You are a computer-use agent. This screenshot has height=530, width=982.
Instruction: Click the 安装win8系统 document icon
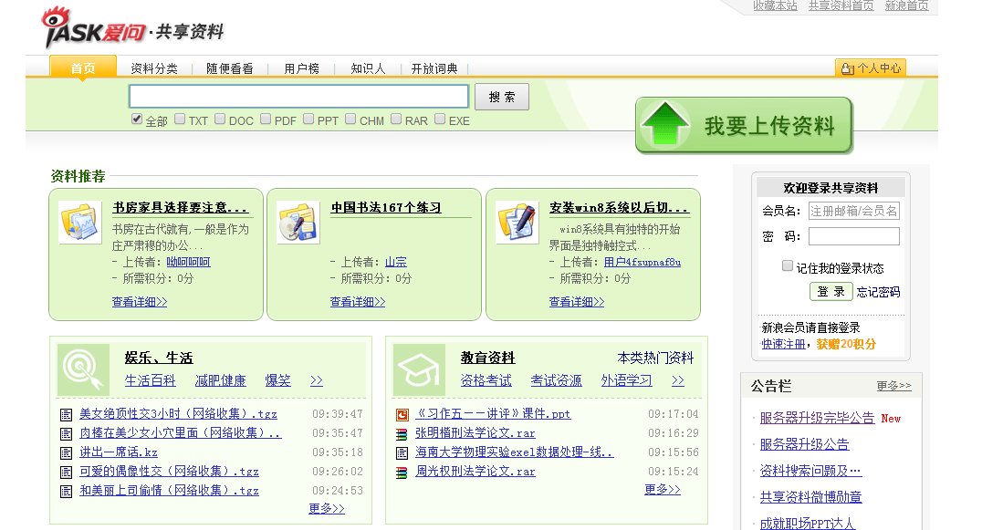[517, 223]
